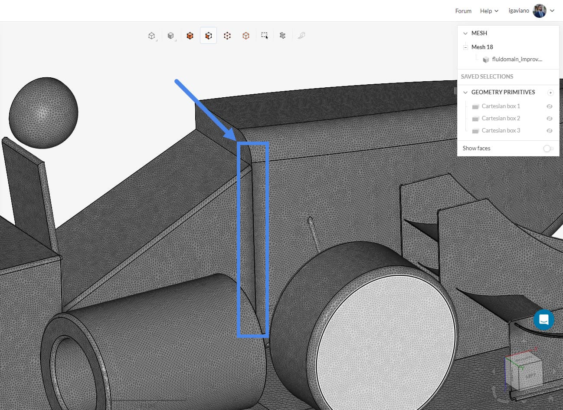Select Cartesian box 3 label
Screen dimensions: 563x410
501,130
